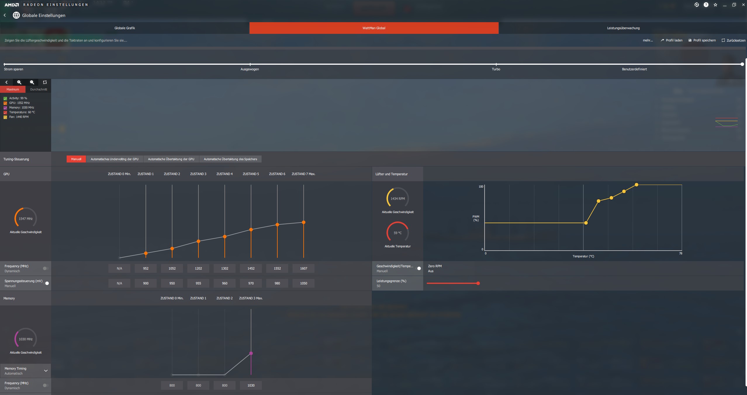Click the update check icon in title bar
The image size is (747, 395).
pos(696,5)
